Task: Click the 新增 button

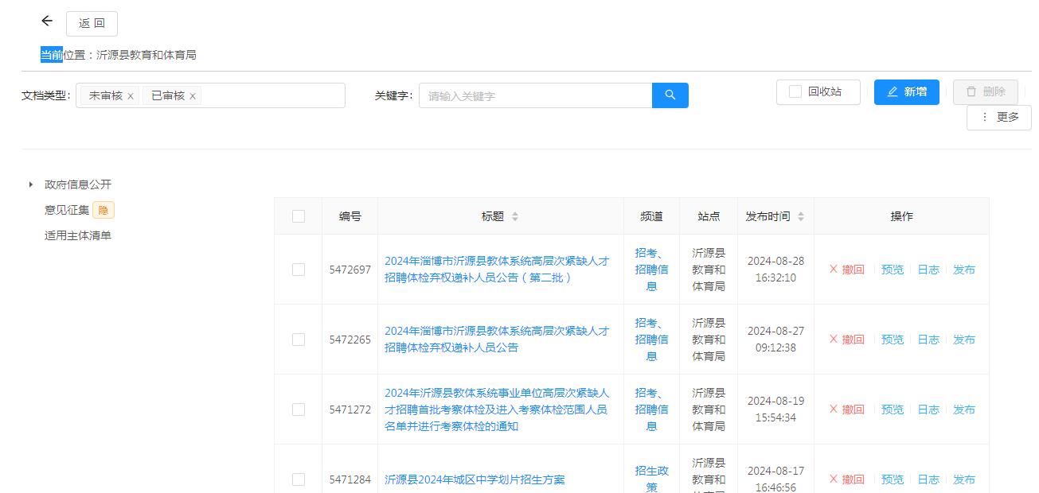Action: pos(906,92)
